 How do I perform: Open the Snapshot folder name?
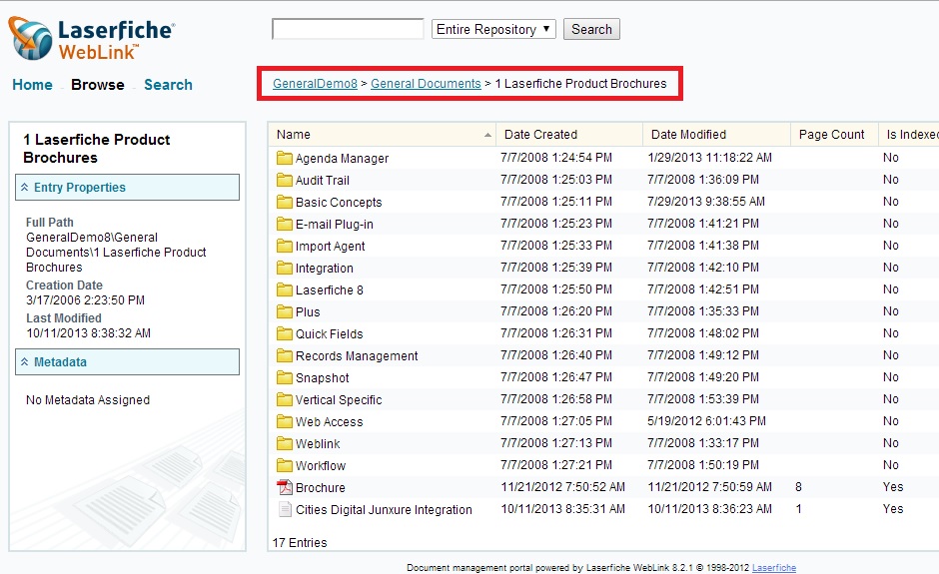(x=323, y=377)
